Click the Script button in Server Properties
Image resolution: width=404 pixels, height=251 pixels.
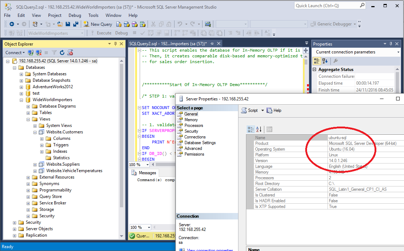tap(250, 110)
